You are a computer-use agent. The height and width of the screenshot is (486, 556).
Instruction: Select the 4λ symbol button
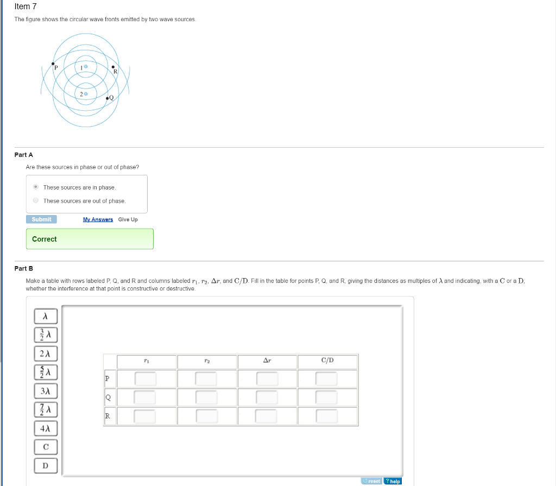46,428
